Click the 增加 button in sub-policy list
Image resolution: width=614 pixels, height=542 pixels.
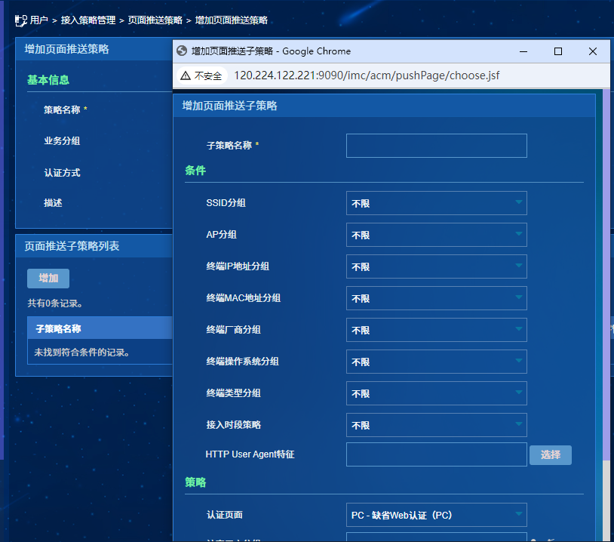[48, 279]
